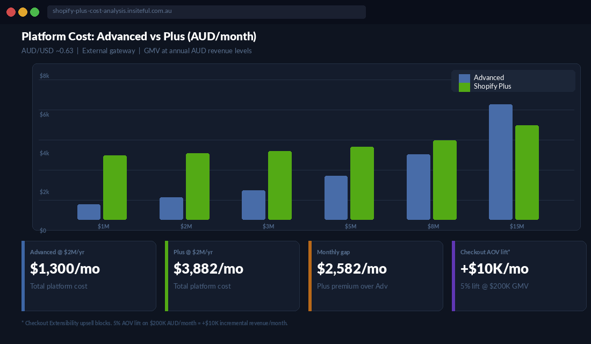Screen dimensions: 591x344
Task: Click the AUD/USD ~0.63 subtitle text
Action: 47,51
